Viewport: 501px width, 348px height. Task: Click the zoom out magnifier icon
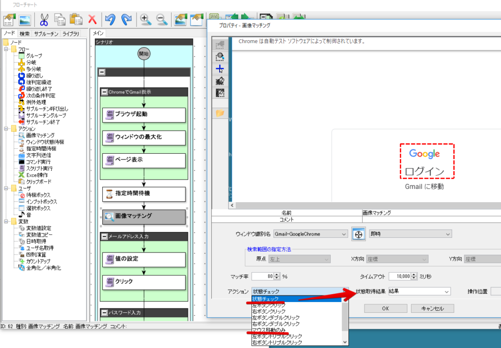[x=161, y=20]
